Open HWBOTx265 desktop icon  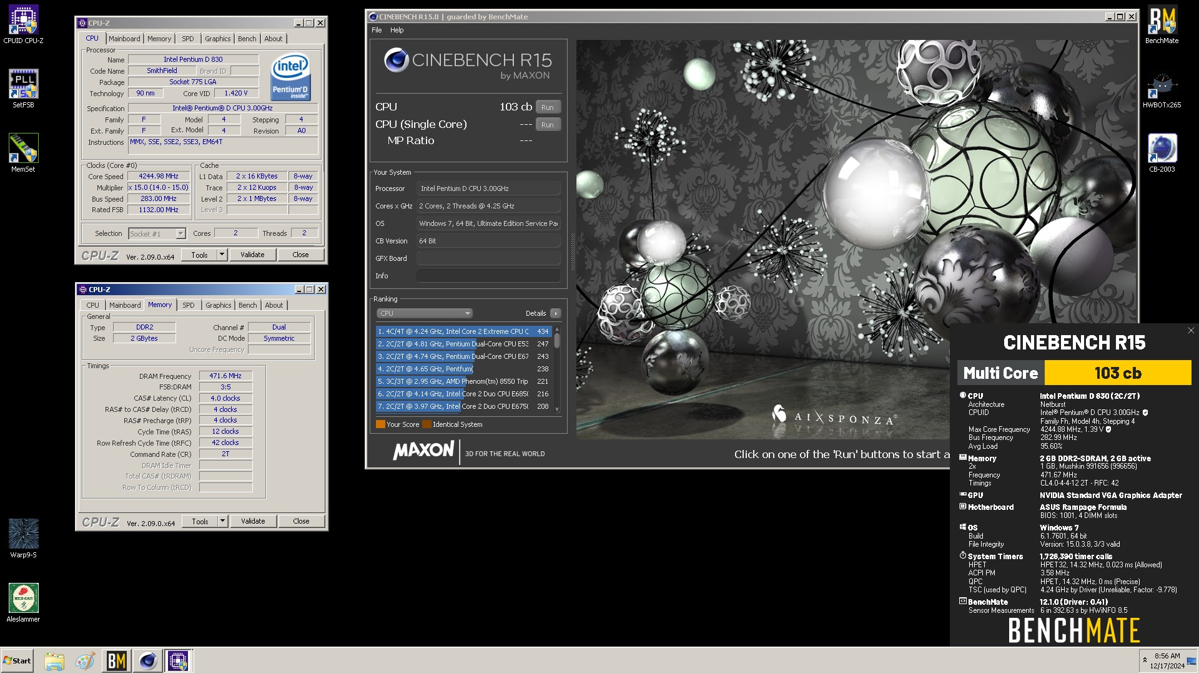[x=1162, y=89]
